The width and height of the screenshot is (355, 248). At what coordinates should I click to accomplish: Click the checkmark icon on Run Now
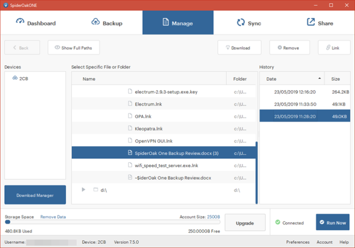(322, 222)
